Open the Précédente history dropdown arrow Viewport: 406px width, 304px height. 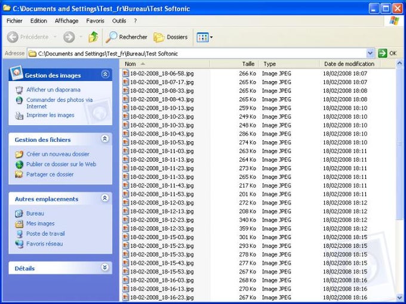point(55,37)
